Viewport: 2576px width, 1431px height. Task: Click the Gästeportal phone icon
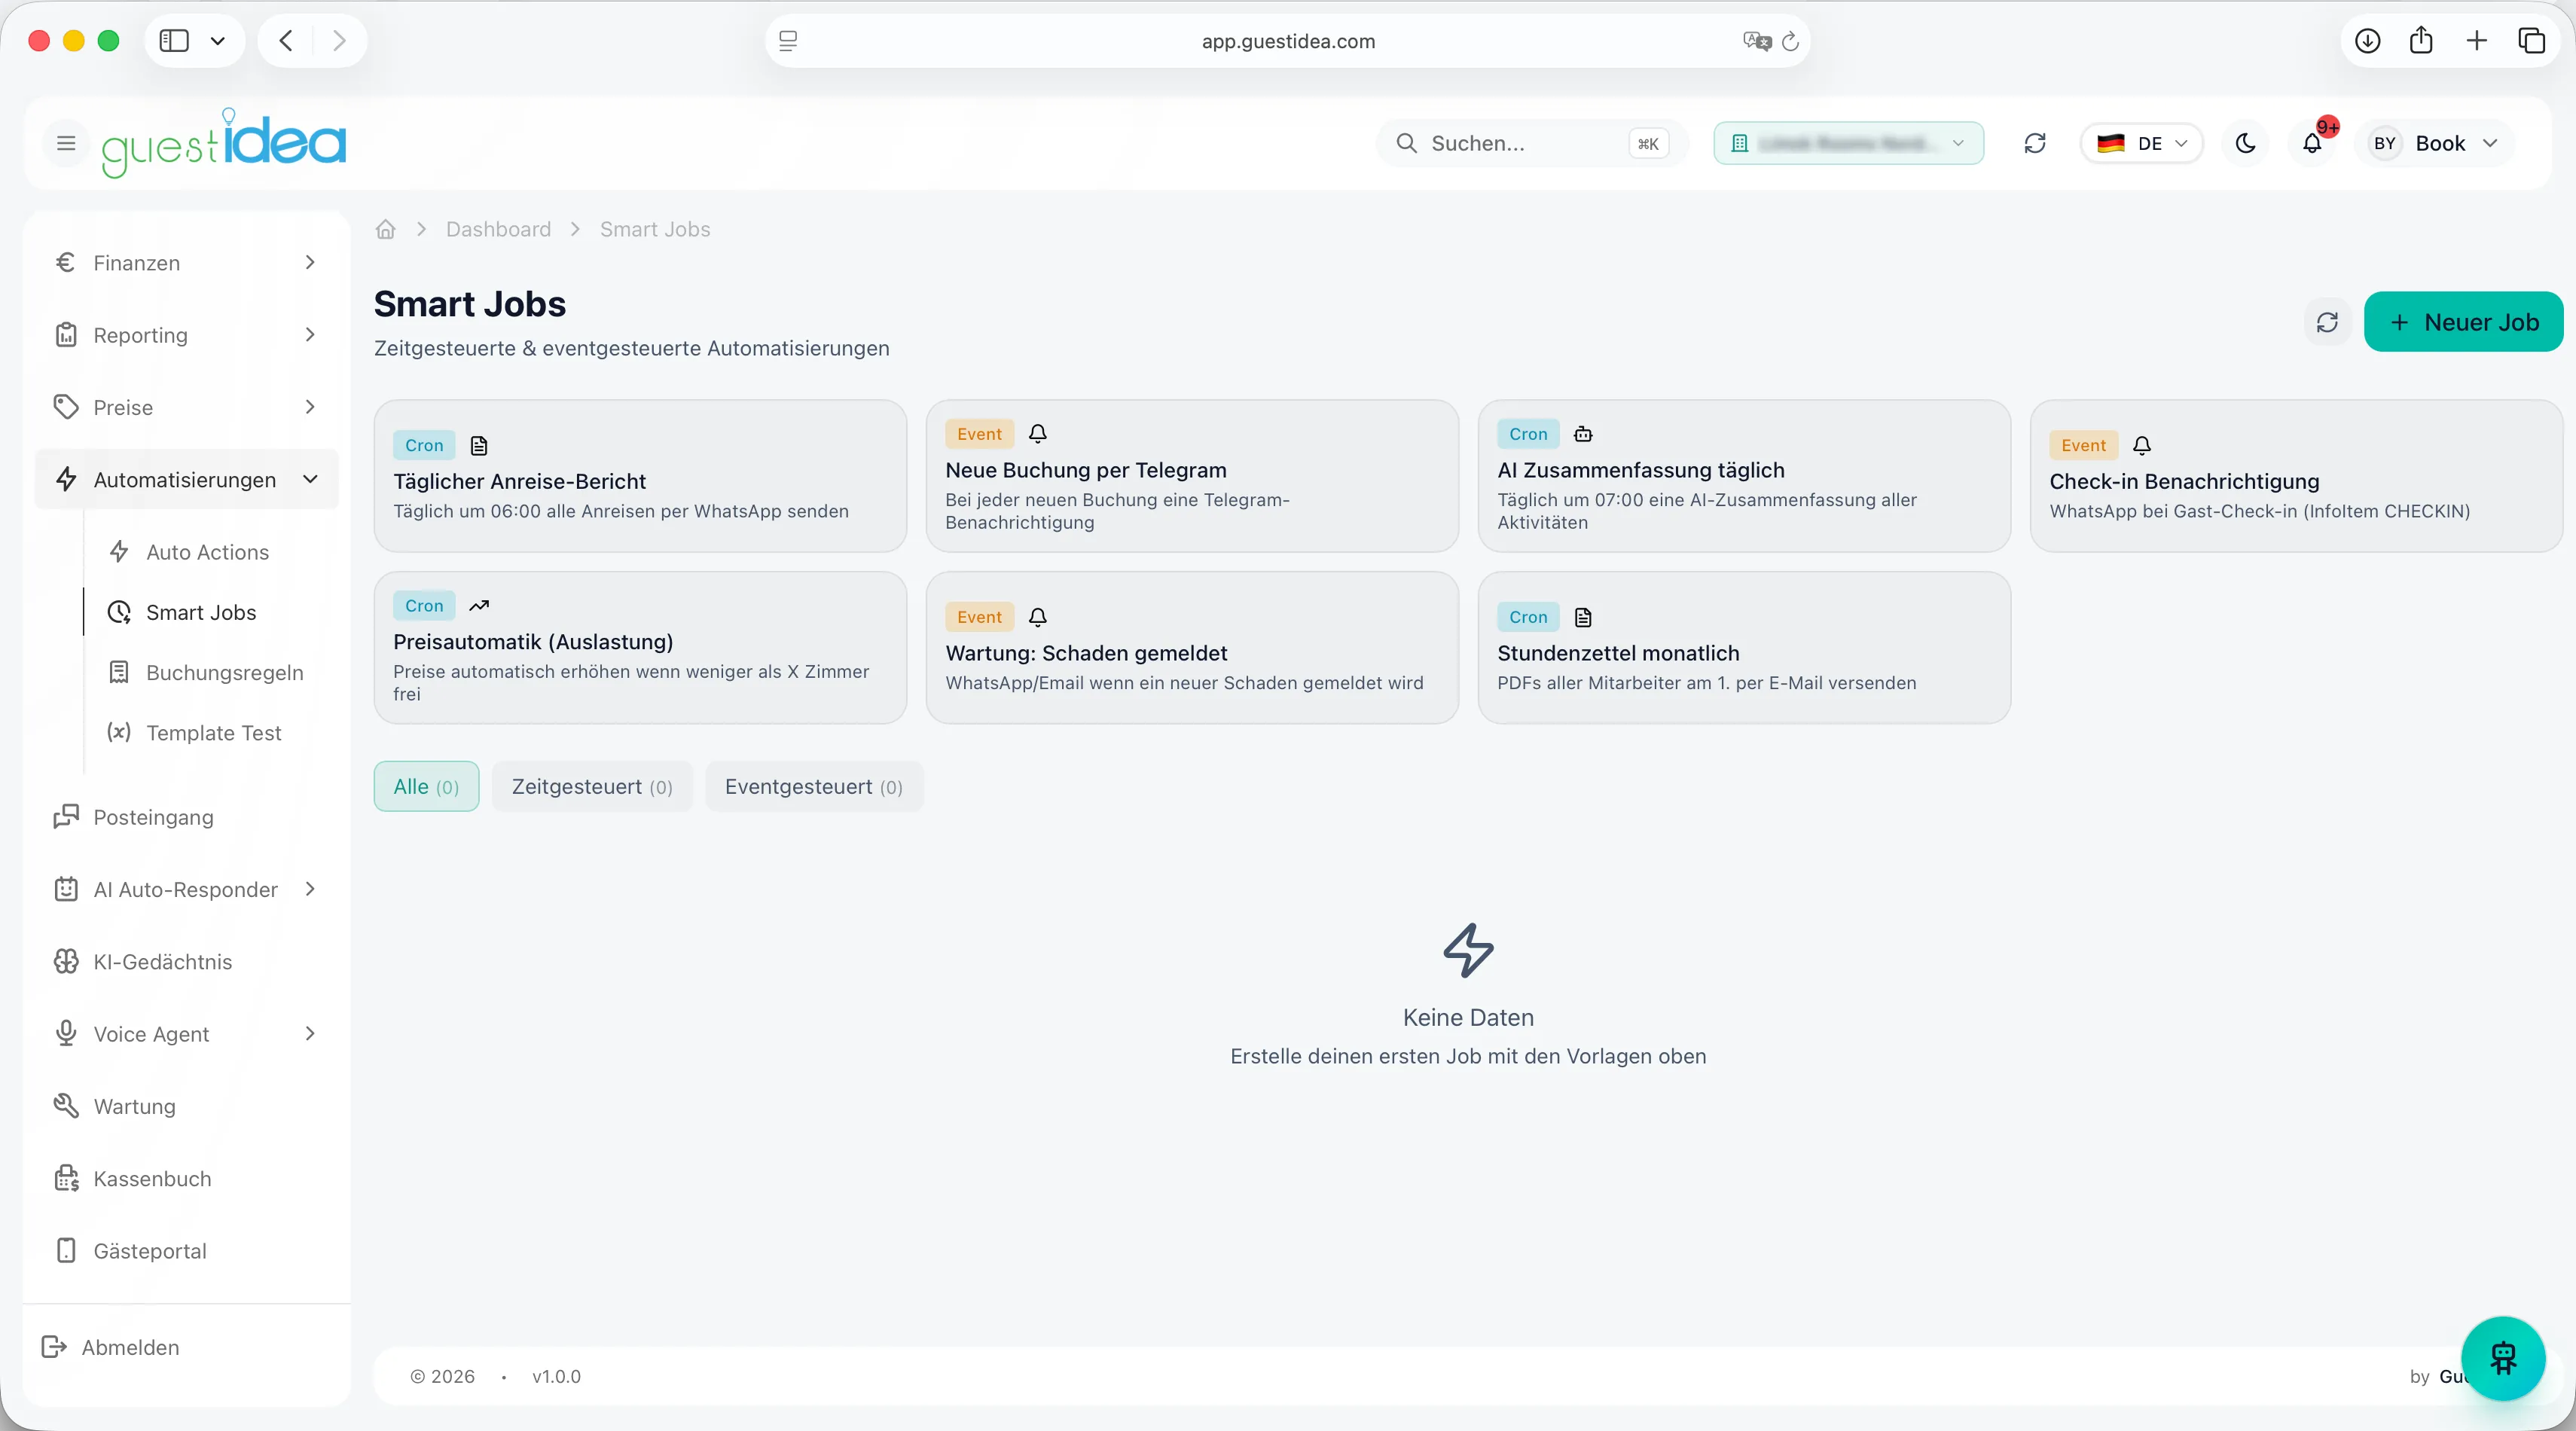coord(66,1250)
